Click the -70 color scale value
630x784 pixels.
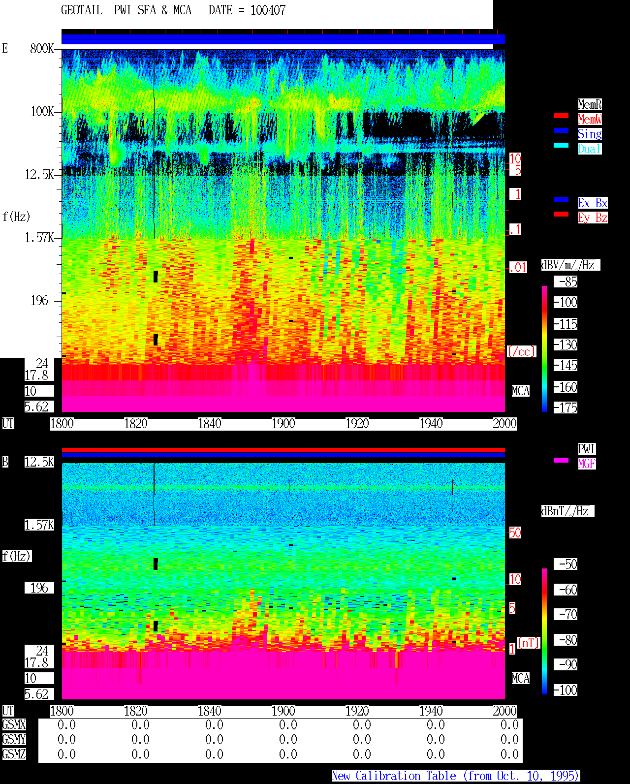566,614
